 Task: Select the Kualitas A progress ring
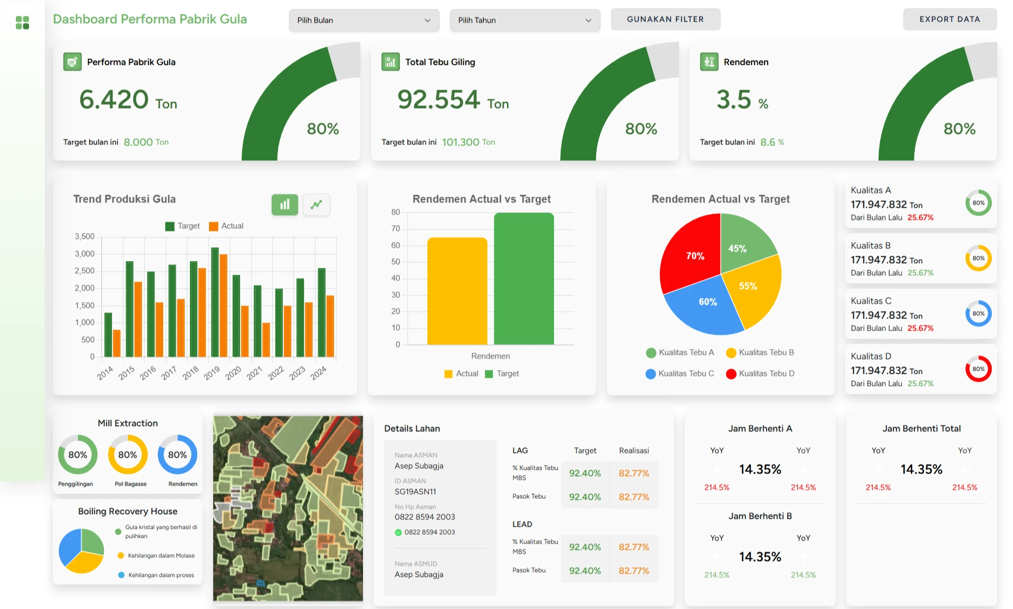tap(979, 202)
